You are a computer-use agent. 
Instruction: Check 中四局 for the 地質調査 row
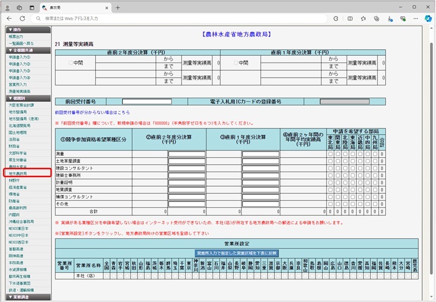368,190
